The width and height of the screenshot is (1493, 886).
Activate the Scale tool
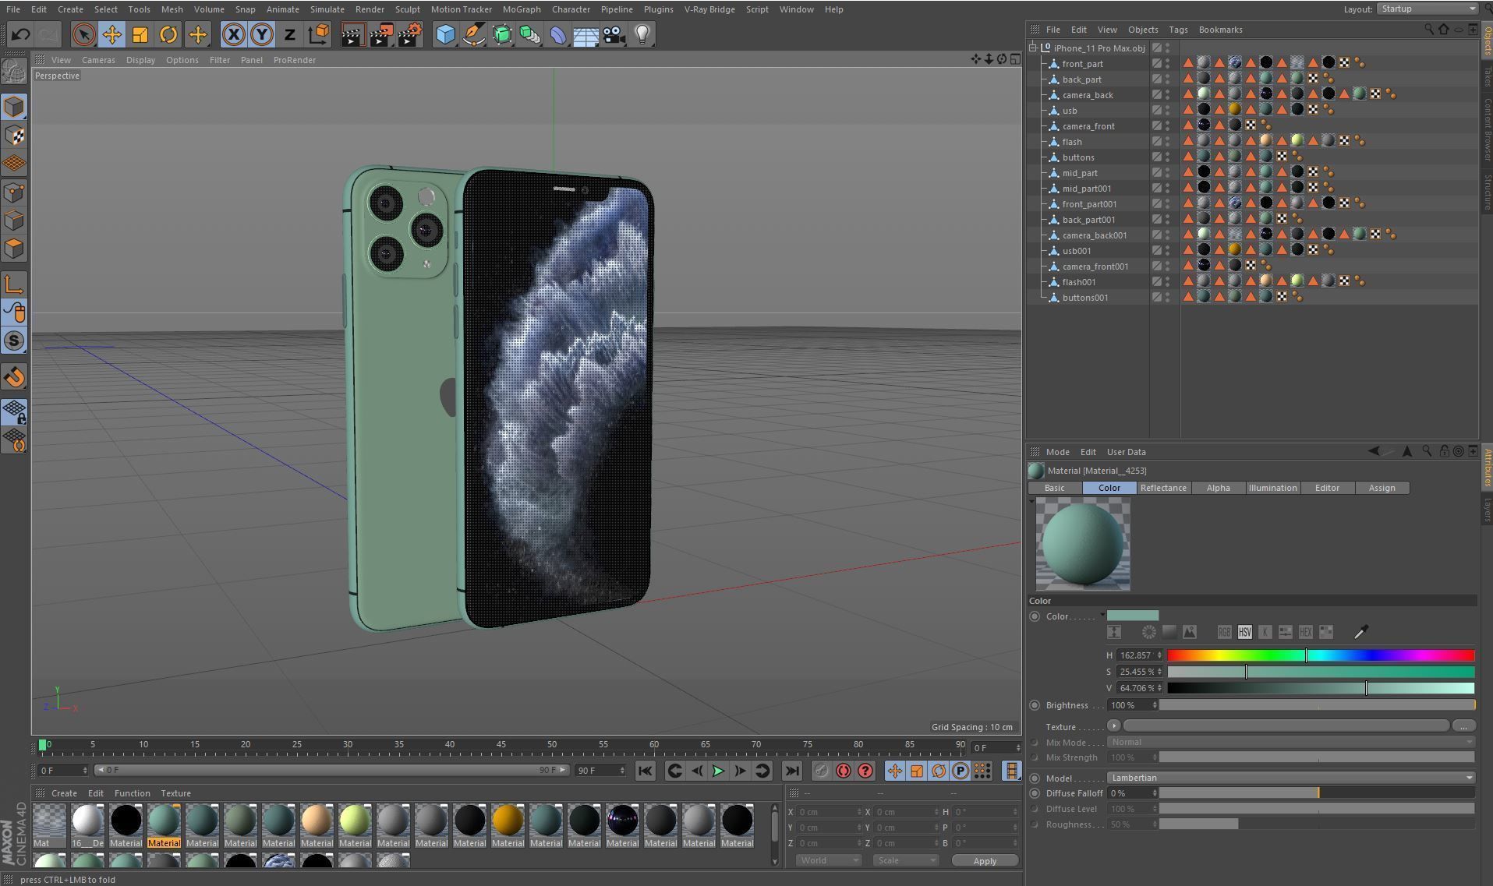(x=140, y=34)
